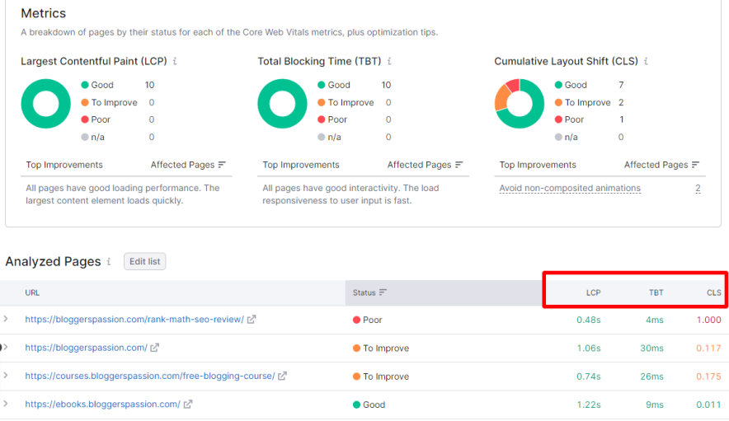Expand the free-blogging-course row
Screen dimensions: 729x421
[6, 376]
